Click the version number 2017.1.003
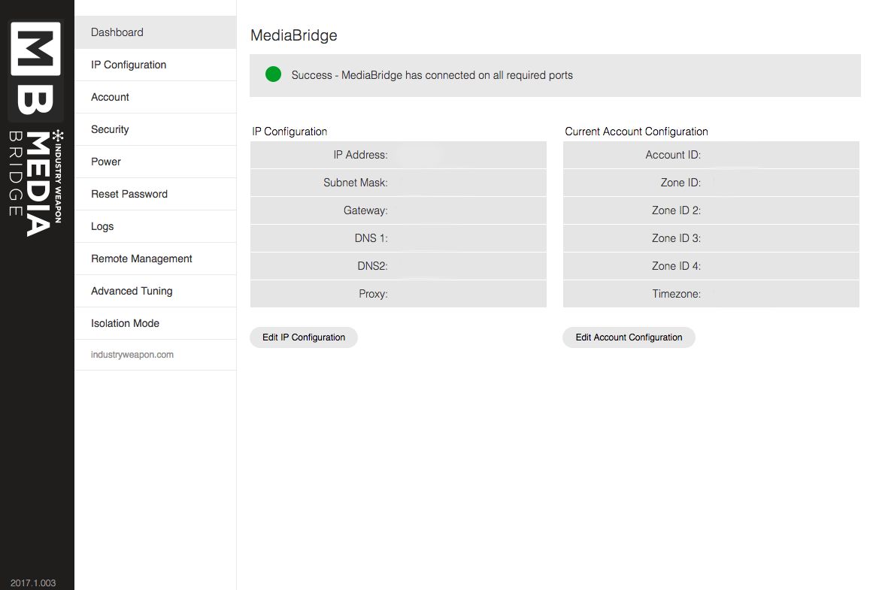 (x=33, y=582)
